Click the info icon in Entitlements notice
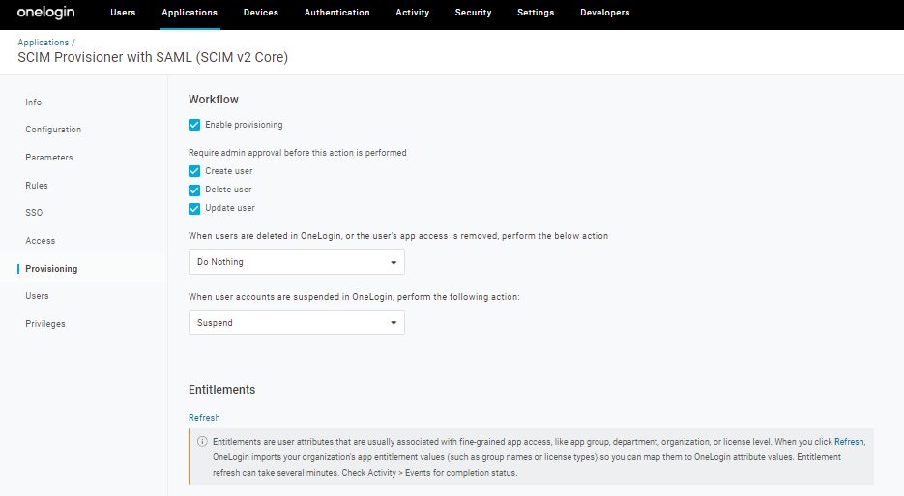The height and width of the screenshot is (496, 904). pyautogui.click(x=202, y=441)
